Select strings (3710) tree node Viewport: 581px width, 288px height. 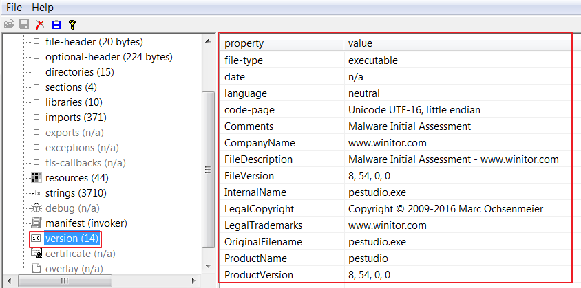(x=76, y=193)
